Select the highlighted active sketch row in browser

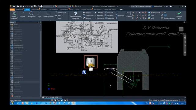point(24,82)
